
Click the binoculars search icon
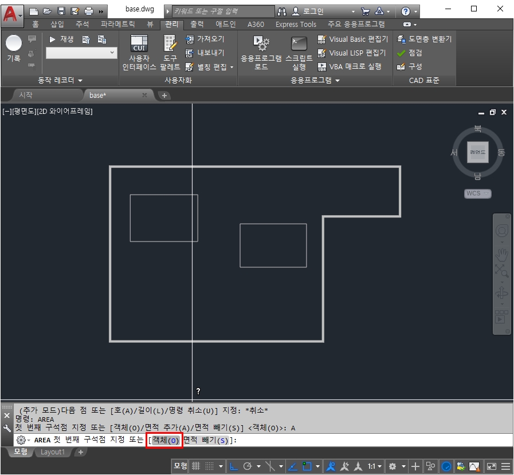(x=282, y=11)
